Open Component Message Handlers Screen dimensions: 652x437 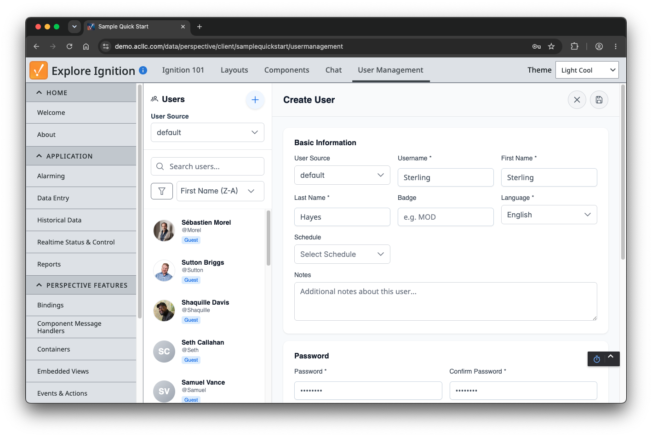pos(81,327)
